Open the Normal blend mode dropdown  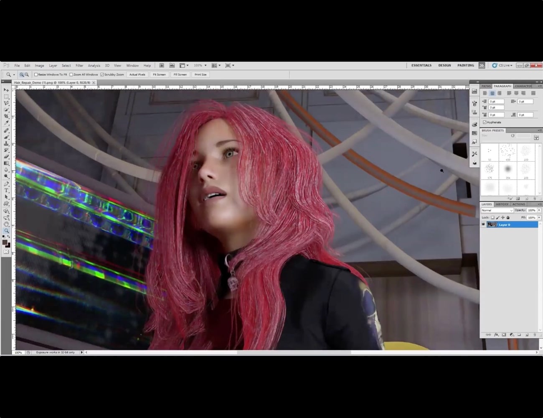pos(497,211)
